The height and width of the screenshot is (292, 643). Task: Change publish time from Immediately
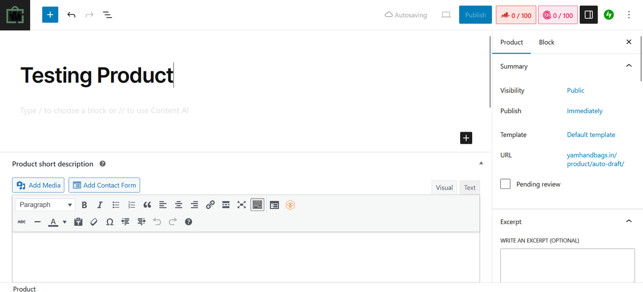[585, 111]
